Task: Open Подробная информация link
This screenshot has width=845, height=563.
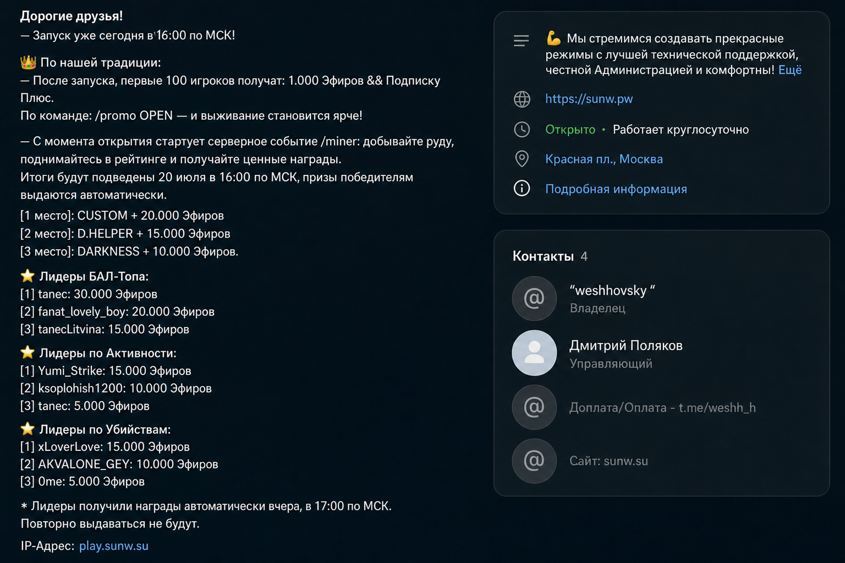Action: coord(616,189)
